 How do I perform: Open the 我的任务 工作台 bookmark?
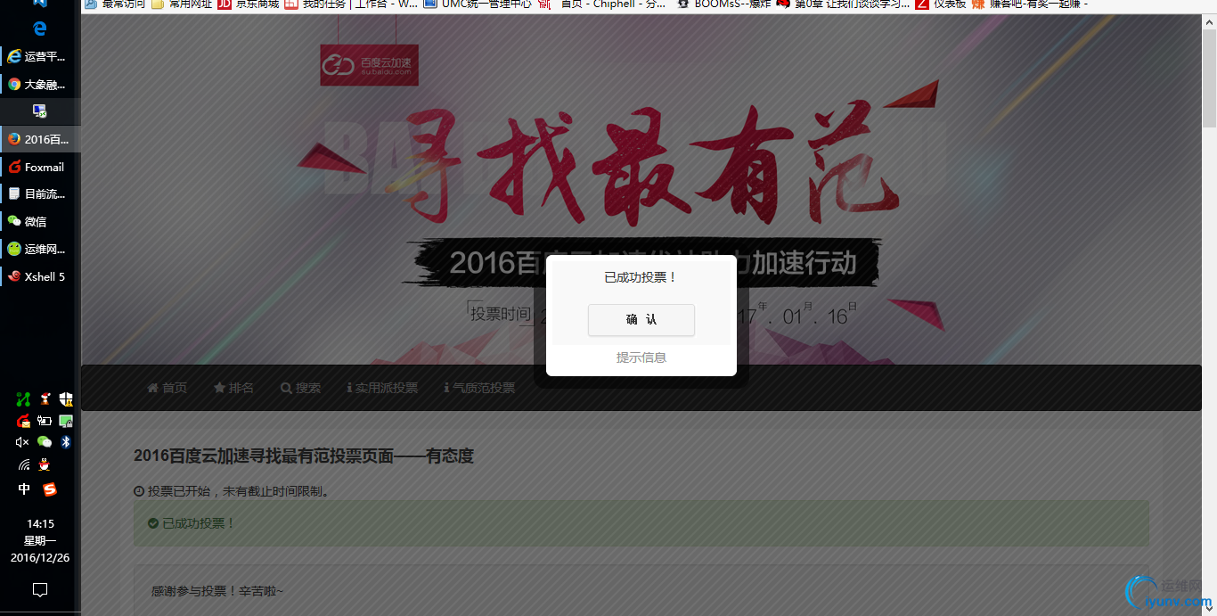[x=351, y=4]
